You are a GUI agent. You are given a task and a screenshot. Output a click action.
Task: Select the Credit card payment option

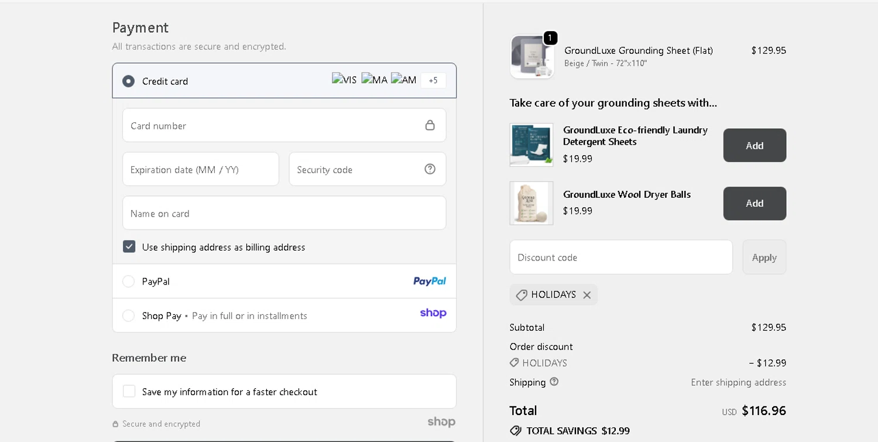(128, 81)
